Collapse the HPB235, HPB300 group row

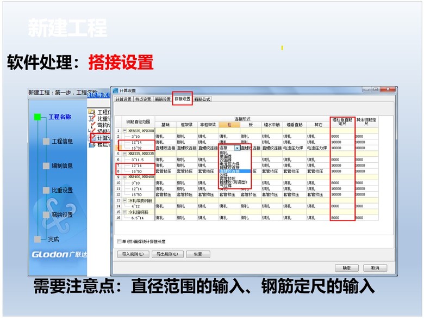click(x=124, y=131)
